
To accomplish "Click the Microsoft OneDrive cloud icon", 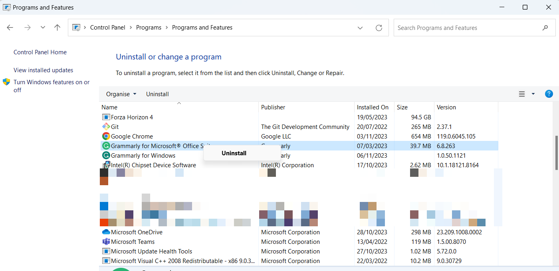I will tap(106, 232).
